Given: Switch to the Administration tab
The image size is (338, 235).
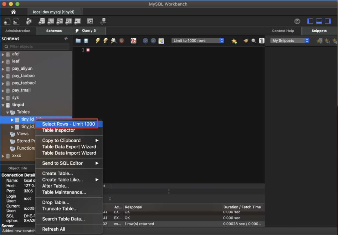Looking at the screenshot, I should pos(18,31).
